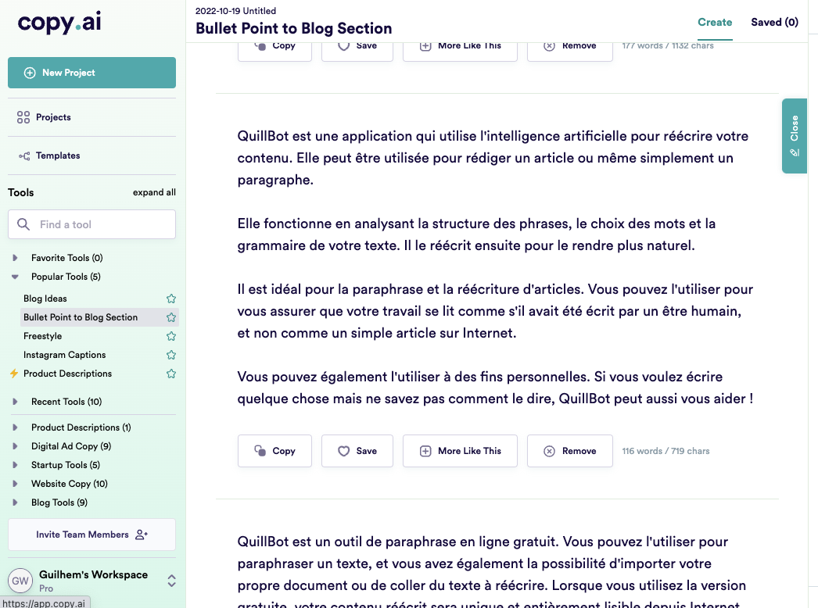
Task: Toggle star next to Bullet Point to Blog Section
Action: [171, 317]
